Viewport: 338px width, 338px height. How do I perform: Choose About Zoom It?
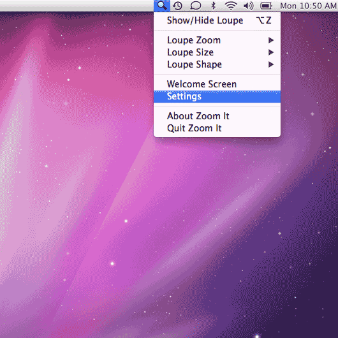click(x=217, y=116)
